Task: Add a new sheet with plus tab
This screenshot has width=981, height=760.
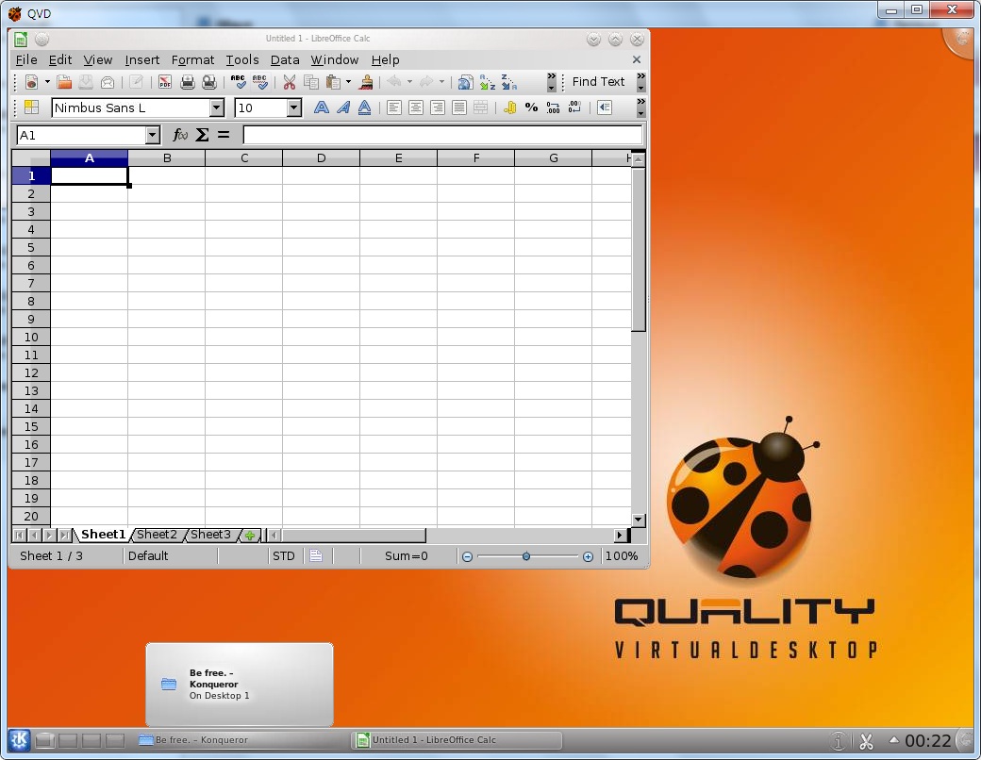Action: (x=250, y=536)
